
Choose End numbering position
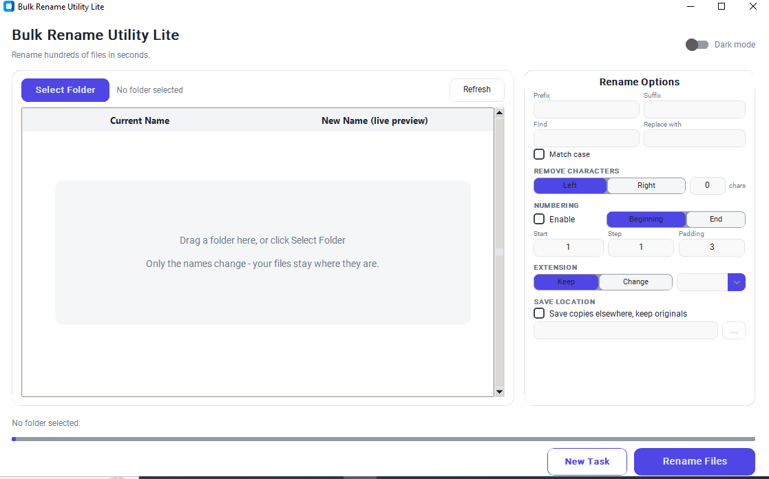point(715,219)
